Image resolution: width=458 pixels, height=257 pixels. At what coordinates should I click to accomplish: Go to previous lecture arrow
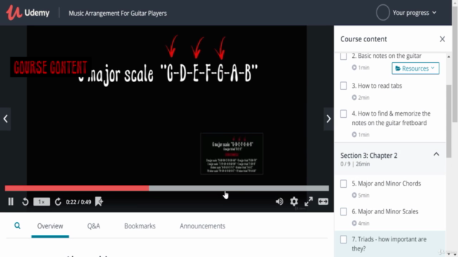(x=5, y=119)
